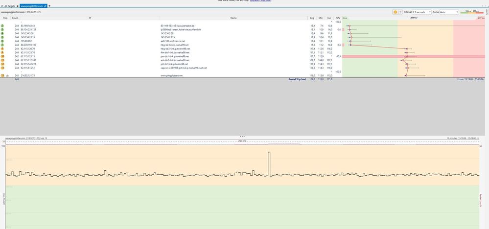Image resolution: width=489 pixels, height=229 pixels.
Task: Click the graph icon beside hop 15
Action: (x=7, y=75)
